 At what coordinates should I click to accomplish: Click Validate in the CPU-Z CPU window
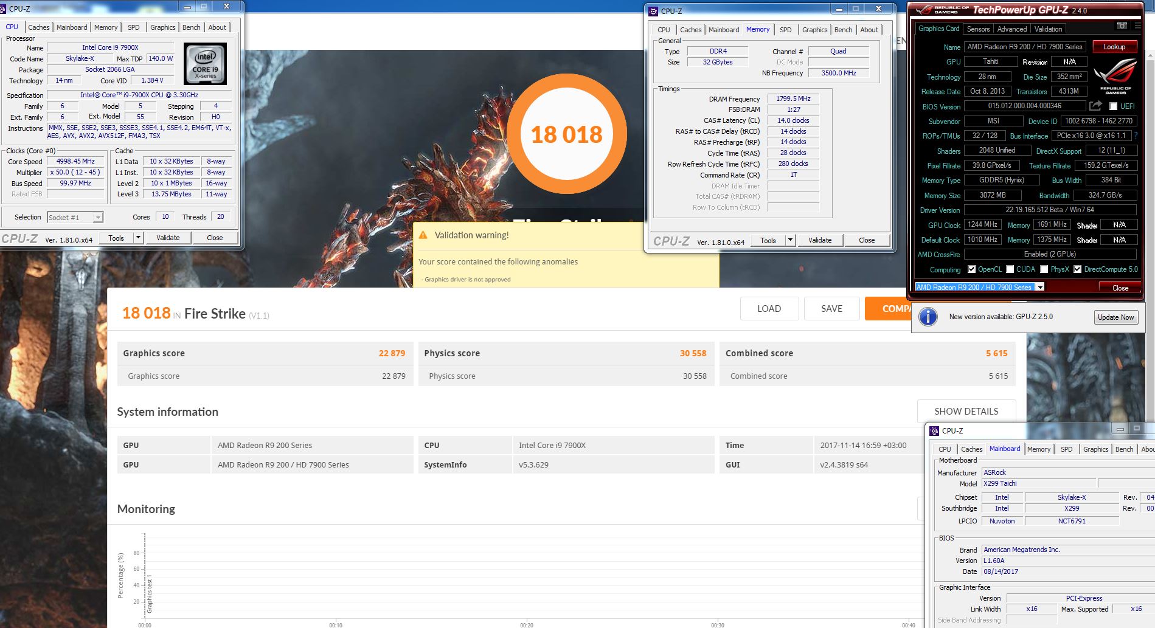(168, 238)
